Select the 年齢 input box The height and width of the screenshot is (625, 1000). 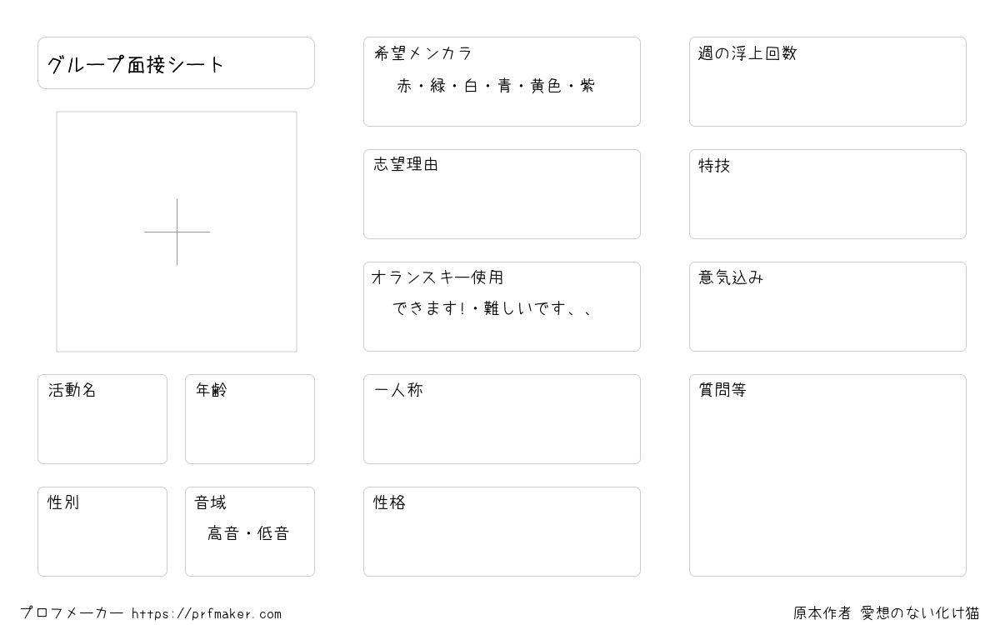pyautogui.click(x=250, y=419)
